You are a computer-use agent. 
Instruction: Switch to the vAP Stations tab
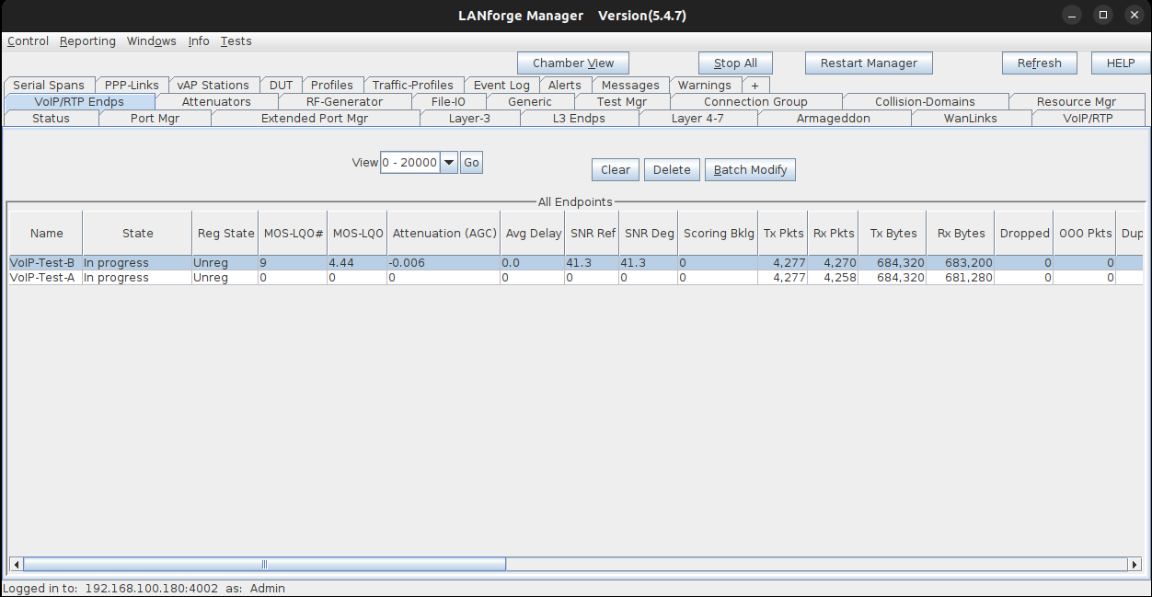point(213,85)
